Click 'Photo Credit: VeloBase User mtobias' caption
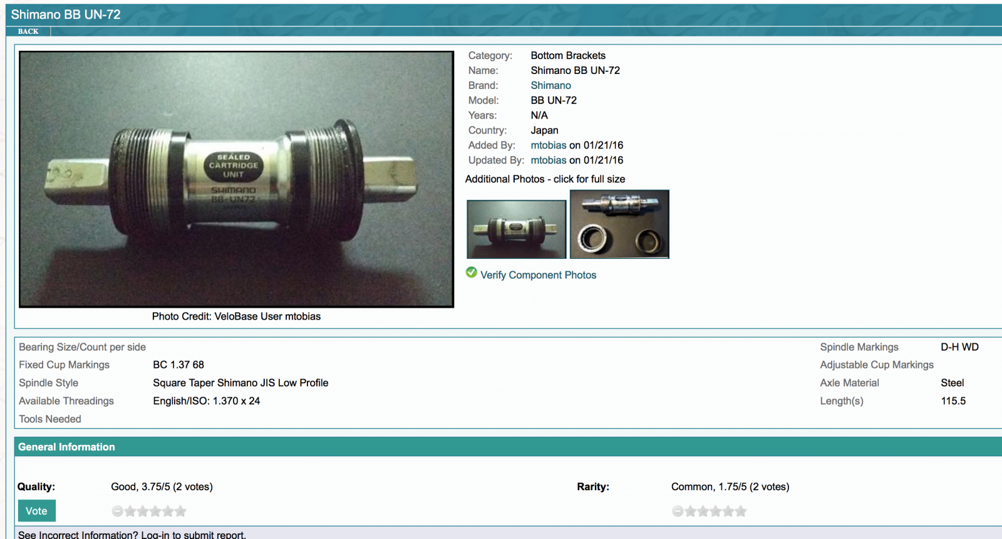Screen dimensions: 1002x539 236,317
